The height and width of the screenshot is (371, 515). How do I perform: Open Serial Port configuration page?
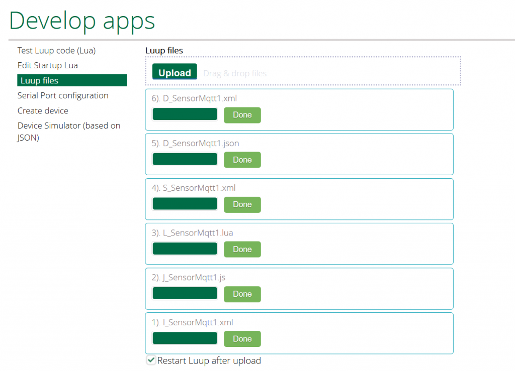tap(63, 95)
